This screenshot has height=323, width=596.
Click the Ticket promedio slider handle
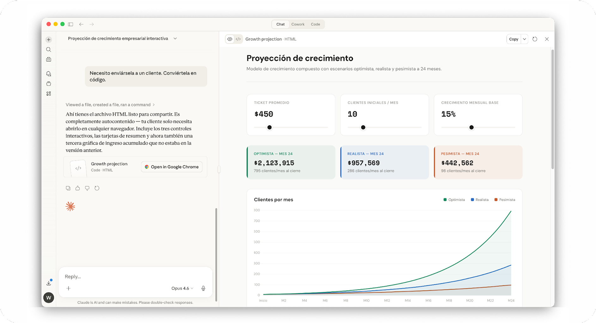(269, 127)
